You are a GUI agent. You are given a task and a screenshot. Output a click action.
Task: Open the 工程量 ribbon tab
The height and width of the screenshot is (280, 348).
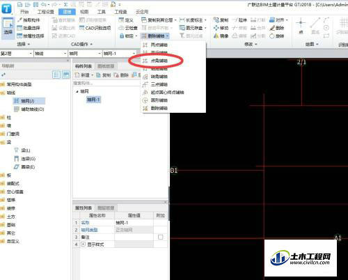coord(120,12)
